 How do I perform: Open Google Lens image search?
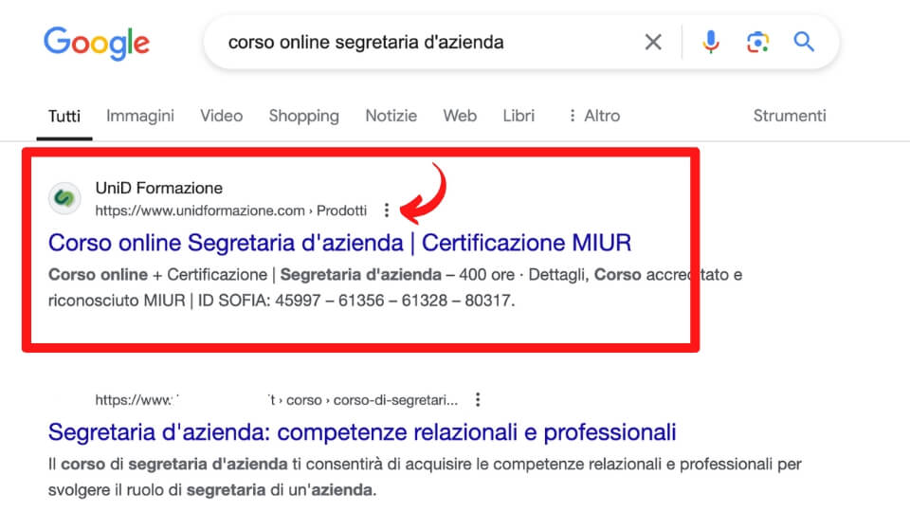point(757,42)
